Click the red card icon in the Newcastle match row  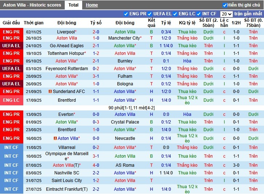pos(55,138)
